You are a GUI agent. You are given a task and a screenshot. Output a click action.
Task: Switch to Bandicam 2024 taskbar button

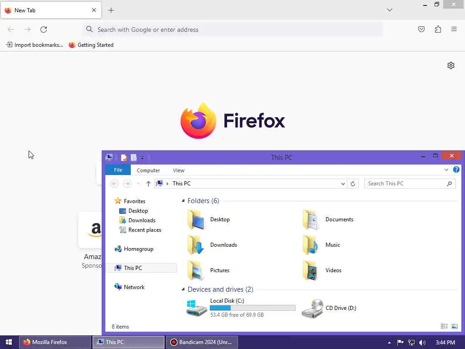pyautogui.click(x=202, y=342)
